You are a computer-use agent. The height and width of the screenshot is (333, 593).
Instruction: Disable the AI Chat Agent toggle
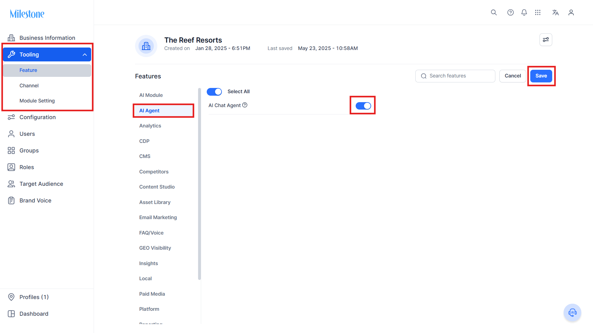363,106
